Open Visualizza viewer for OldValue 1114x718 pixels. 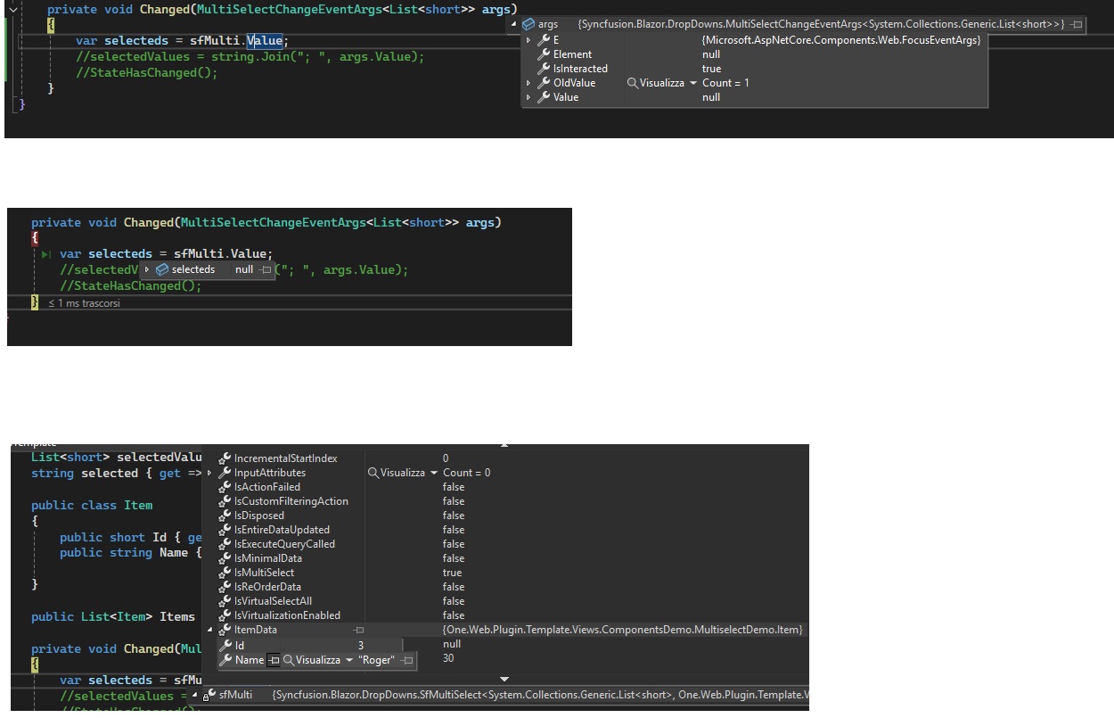click(657, 83)
